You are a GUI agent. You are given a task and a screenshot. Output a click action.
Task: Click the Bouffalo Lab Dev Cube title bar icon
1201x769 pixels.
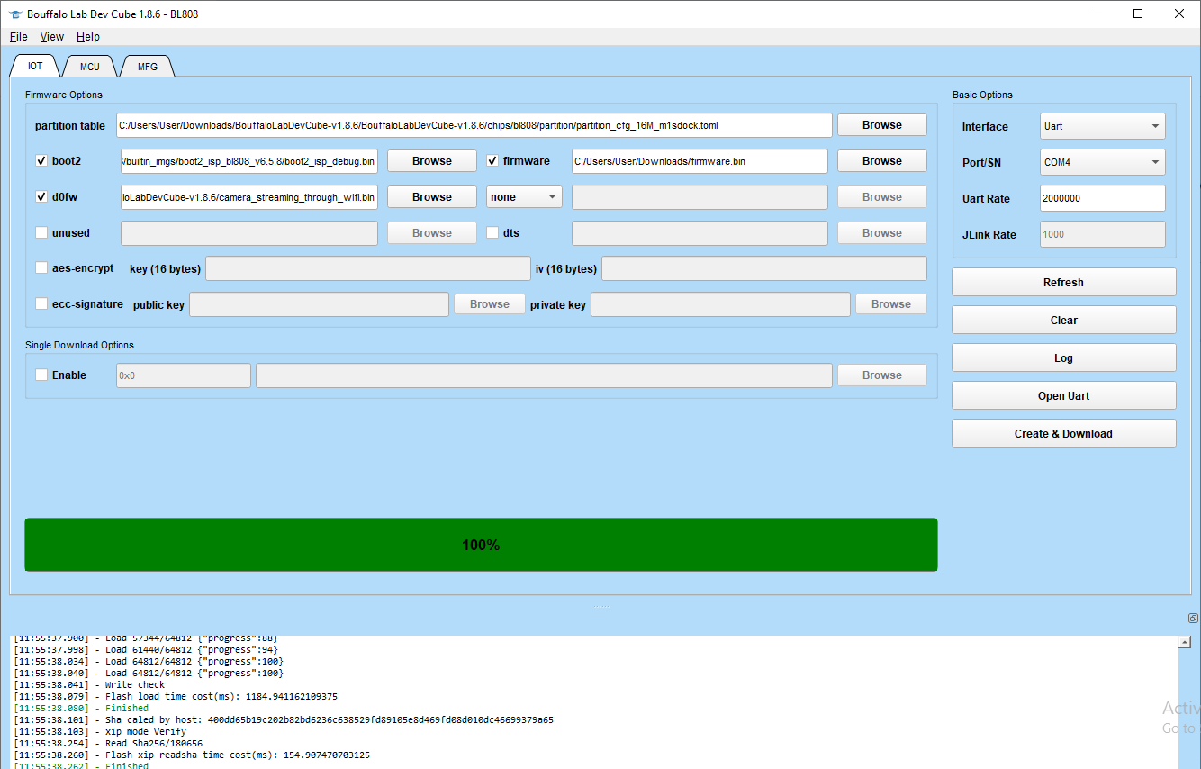(x=14, y=14)
